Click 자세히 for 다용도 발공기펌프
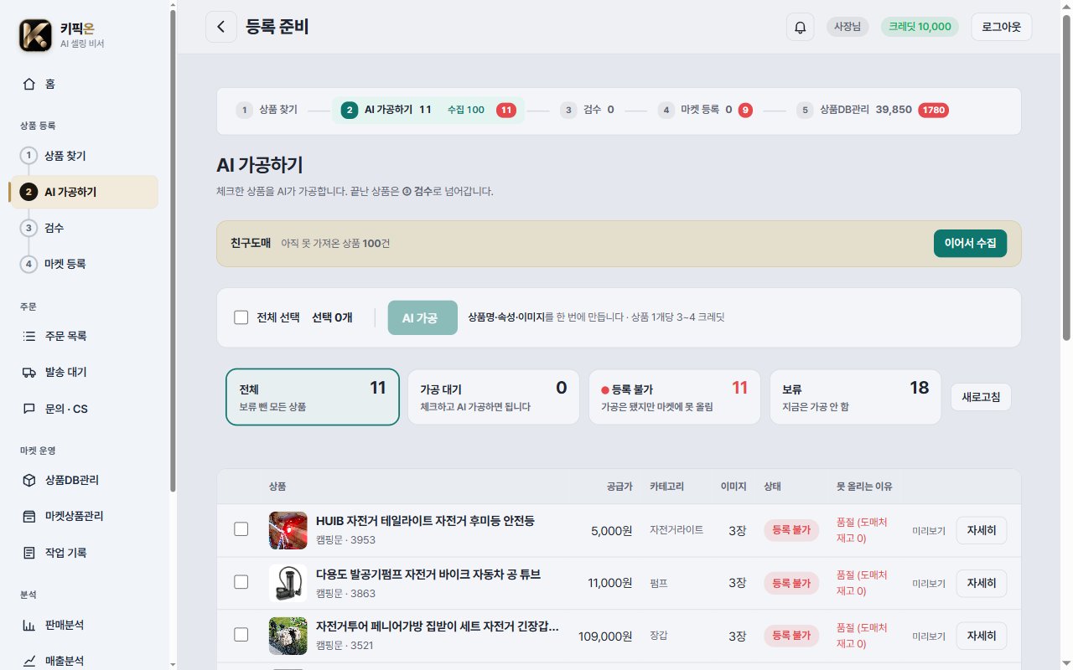 [x=982, y=583]
